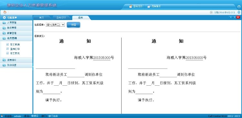Click the folder icon beside 薪酬管理

click(4, 33)
